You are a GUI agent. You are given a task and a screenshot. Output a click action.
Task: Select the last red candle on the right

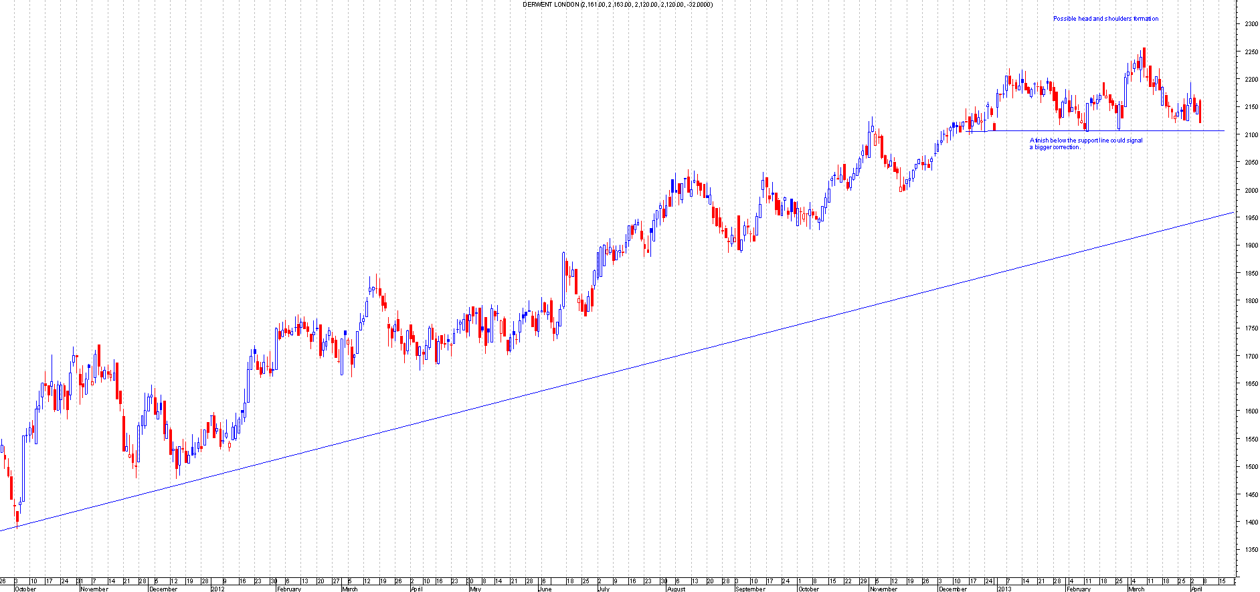(1200, 111)
